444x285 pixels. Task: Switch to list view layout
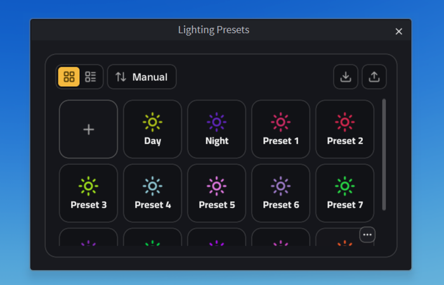[x=91, y=77]
